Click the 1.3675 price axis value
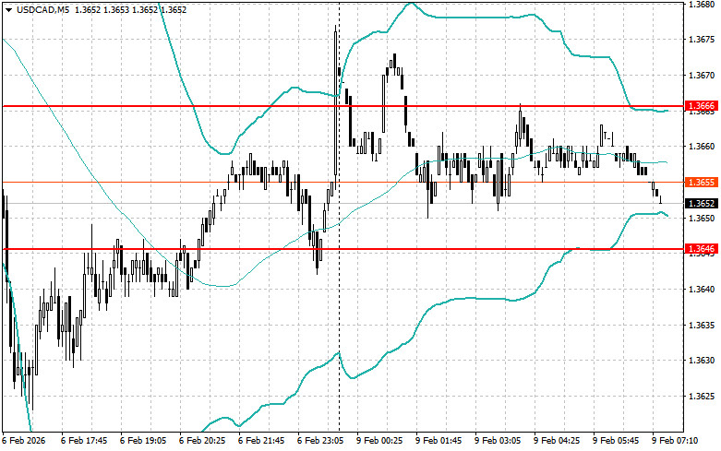The image size is (721, 451). point(702,40)
